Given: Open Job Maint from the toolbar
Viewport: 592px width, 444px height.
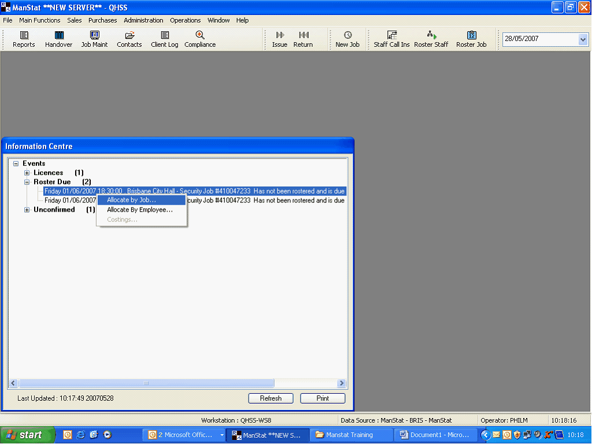Looking at the screenshot, I should 94,36.
